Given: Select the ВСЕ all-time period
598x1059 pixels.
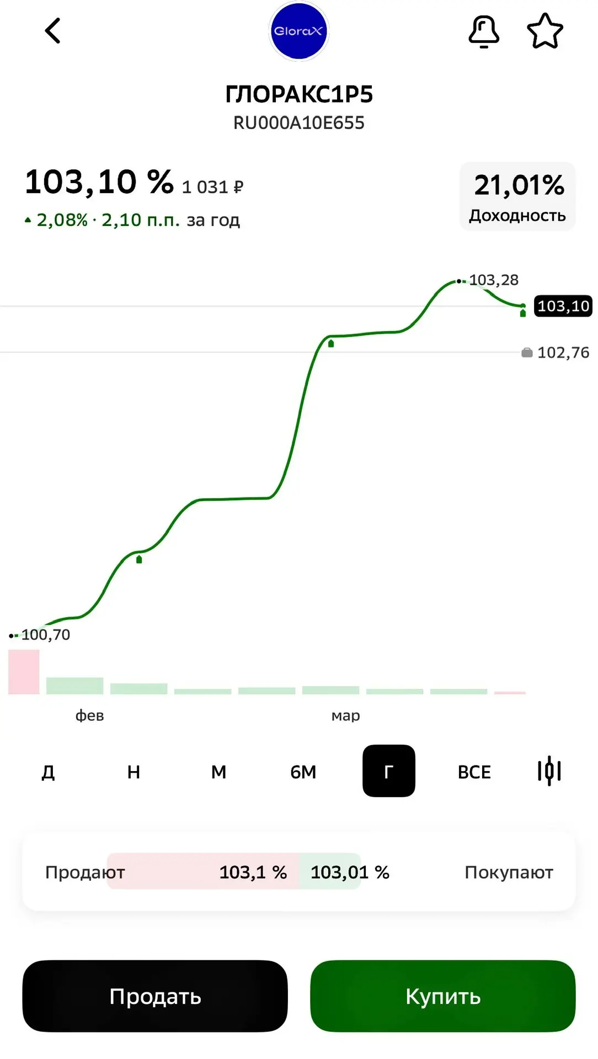Looking at the screenshot, I should point(474,771).
